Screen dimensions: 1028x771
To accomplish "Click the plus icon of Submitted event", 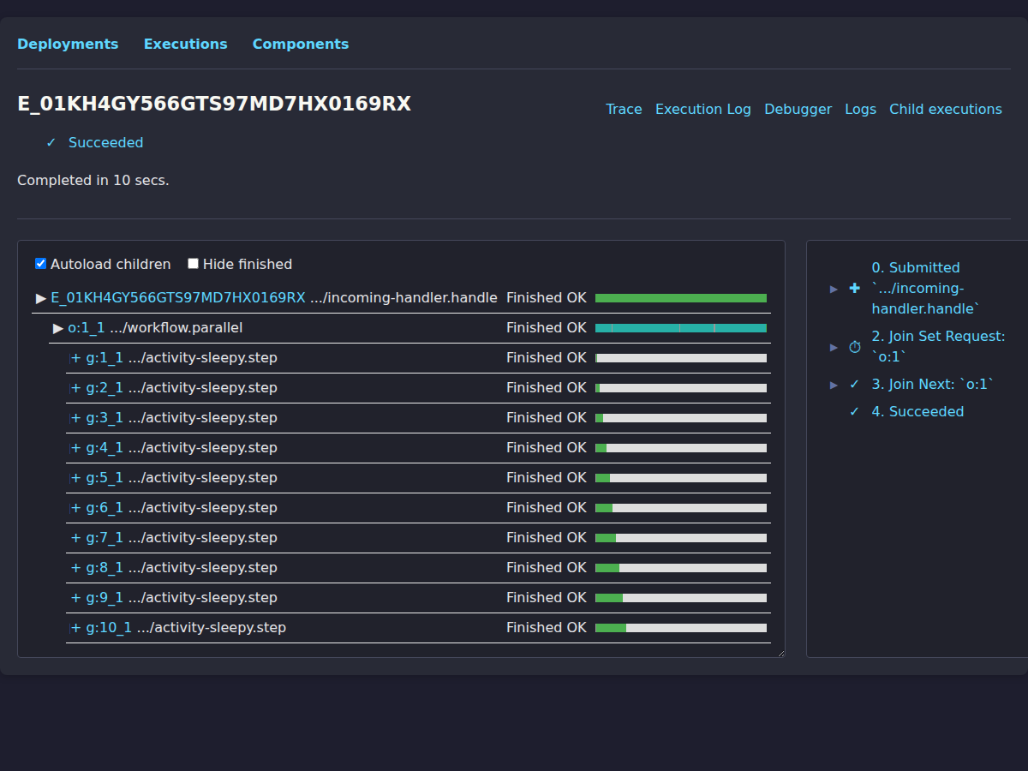I will [x=854, y=289].
